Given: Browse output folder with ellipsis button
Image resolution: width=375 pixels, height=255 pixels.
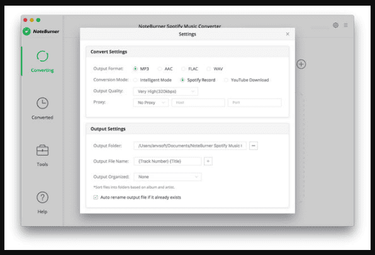Looking at the screenshot, I should point(254,146).
